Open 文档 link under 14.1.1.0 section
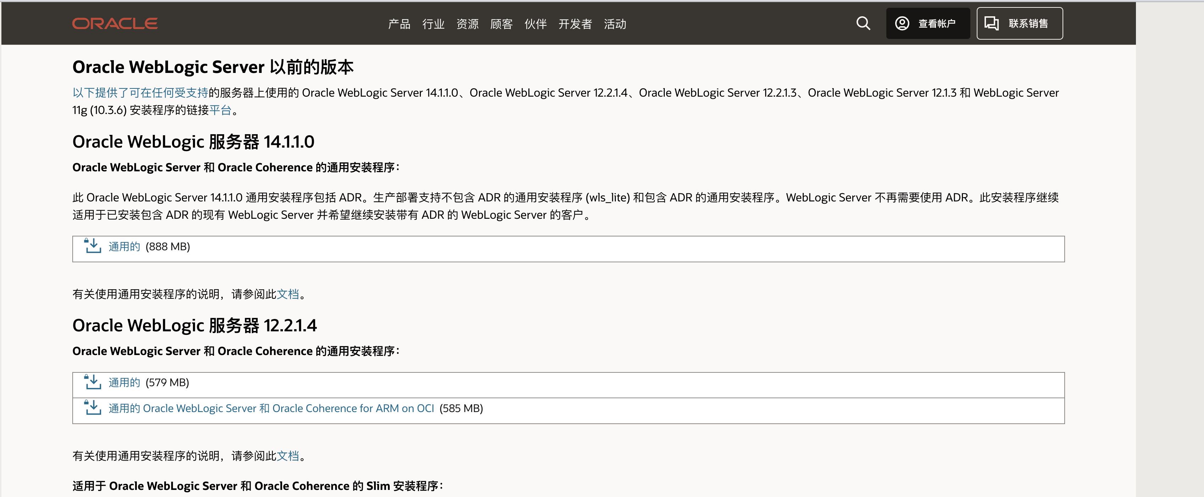Viewport: 1204px width, 497px height. click(x=288, y=294)
